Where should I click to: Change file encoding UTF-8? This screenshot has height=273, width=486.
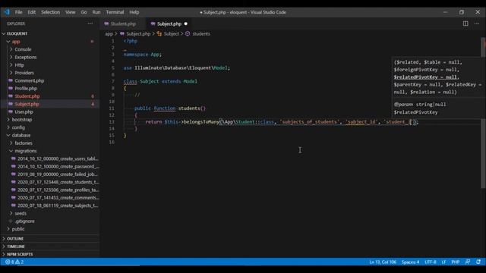tap(431, 262)
